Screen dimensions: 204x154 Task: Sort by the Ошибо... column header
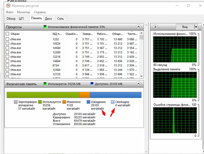(71, 34)
